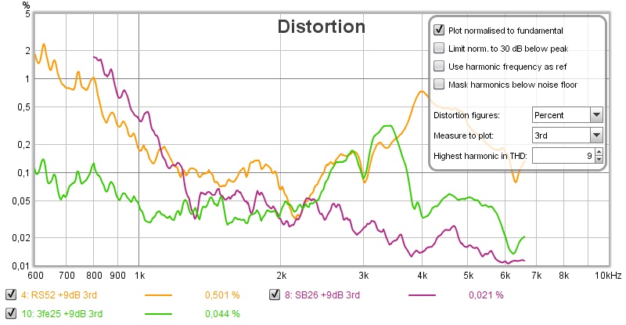Expand the Measure to plot dropdown
The height and width of the screenshot is (325, 626).
pos(596,136)
